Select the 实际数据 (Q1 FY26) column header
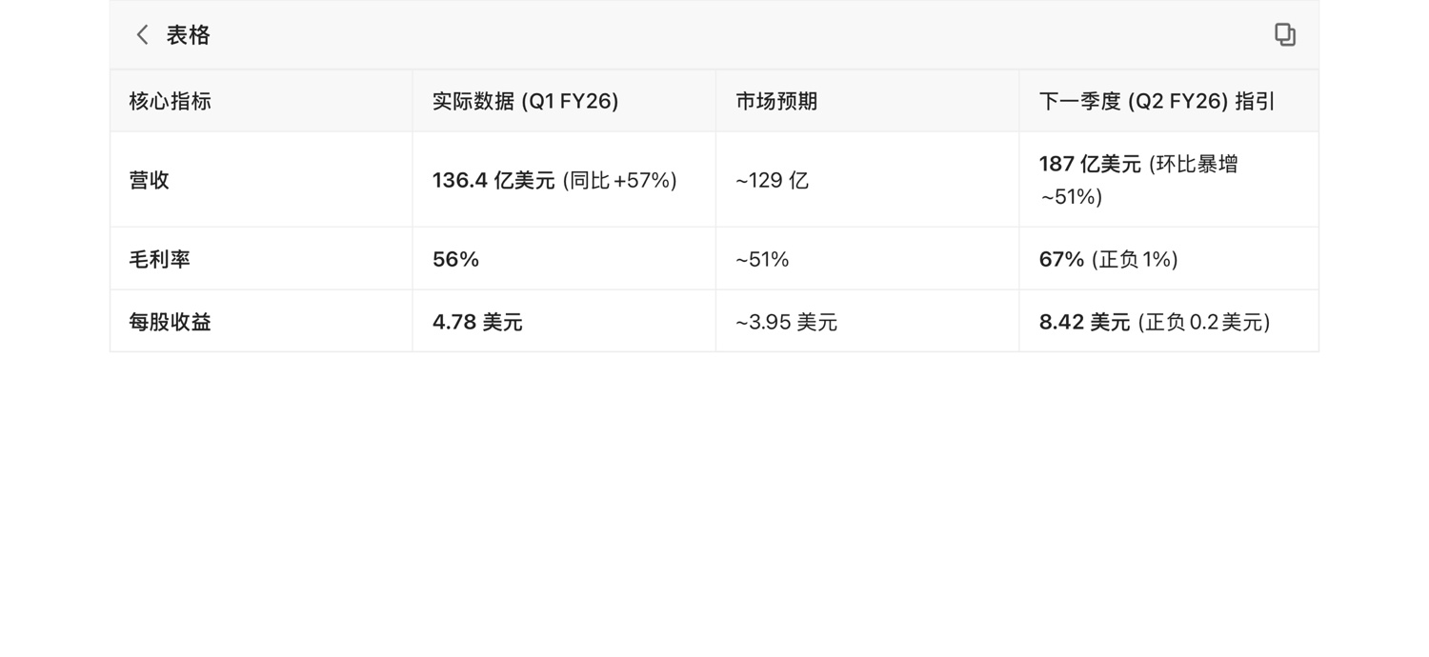 525,101
